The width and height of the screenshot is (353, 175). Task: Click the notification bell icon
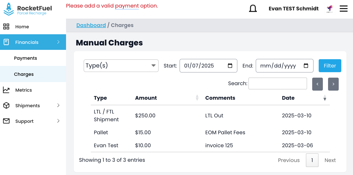pyautogui.click(x=253, y=9)
